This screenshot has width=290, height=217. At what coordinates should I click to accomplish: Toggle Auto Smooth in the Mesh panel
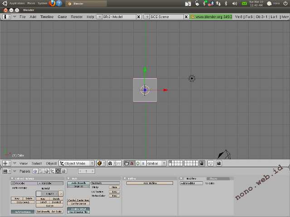(78, 183)
